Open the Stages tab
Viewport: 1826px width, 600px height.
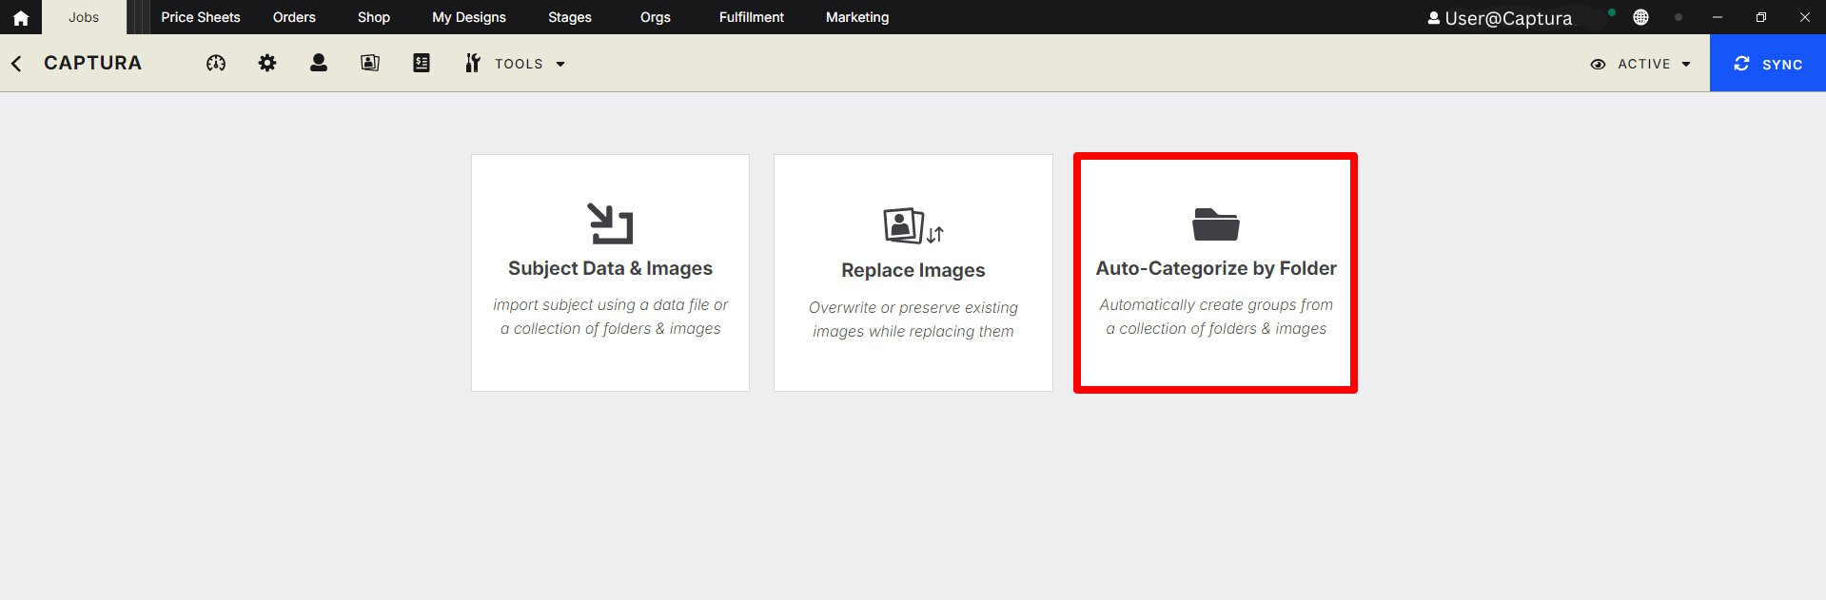570,17
